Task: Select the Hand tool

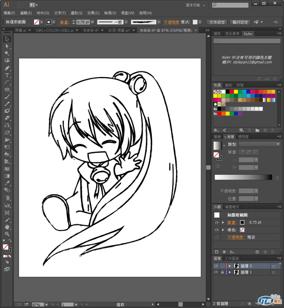Action: point(7,227)
